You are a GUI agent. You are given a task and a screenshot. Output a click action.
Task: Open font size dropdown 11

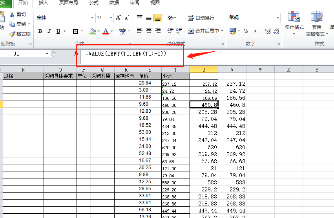[x=111, y=18]
